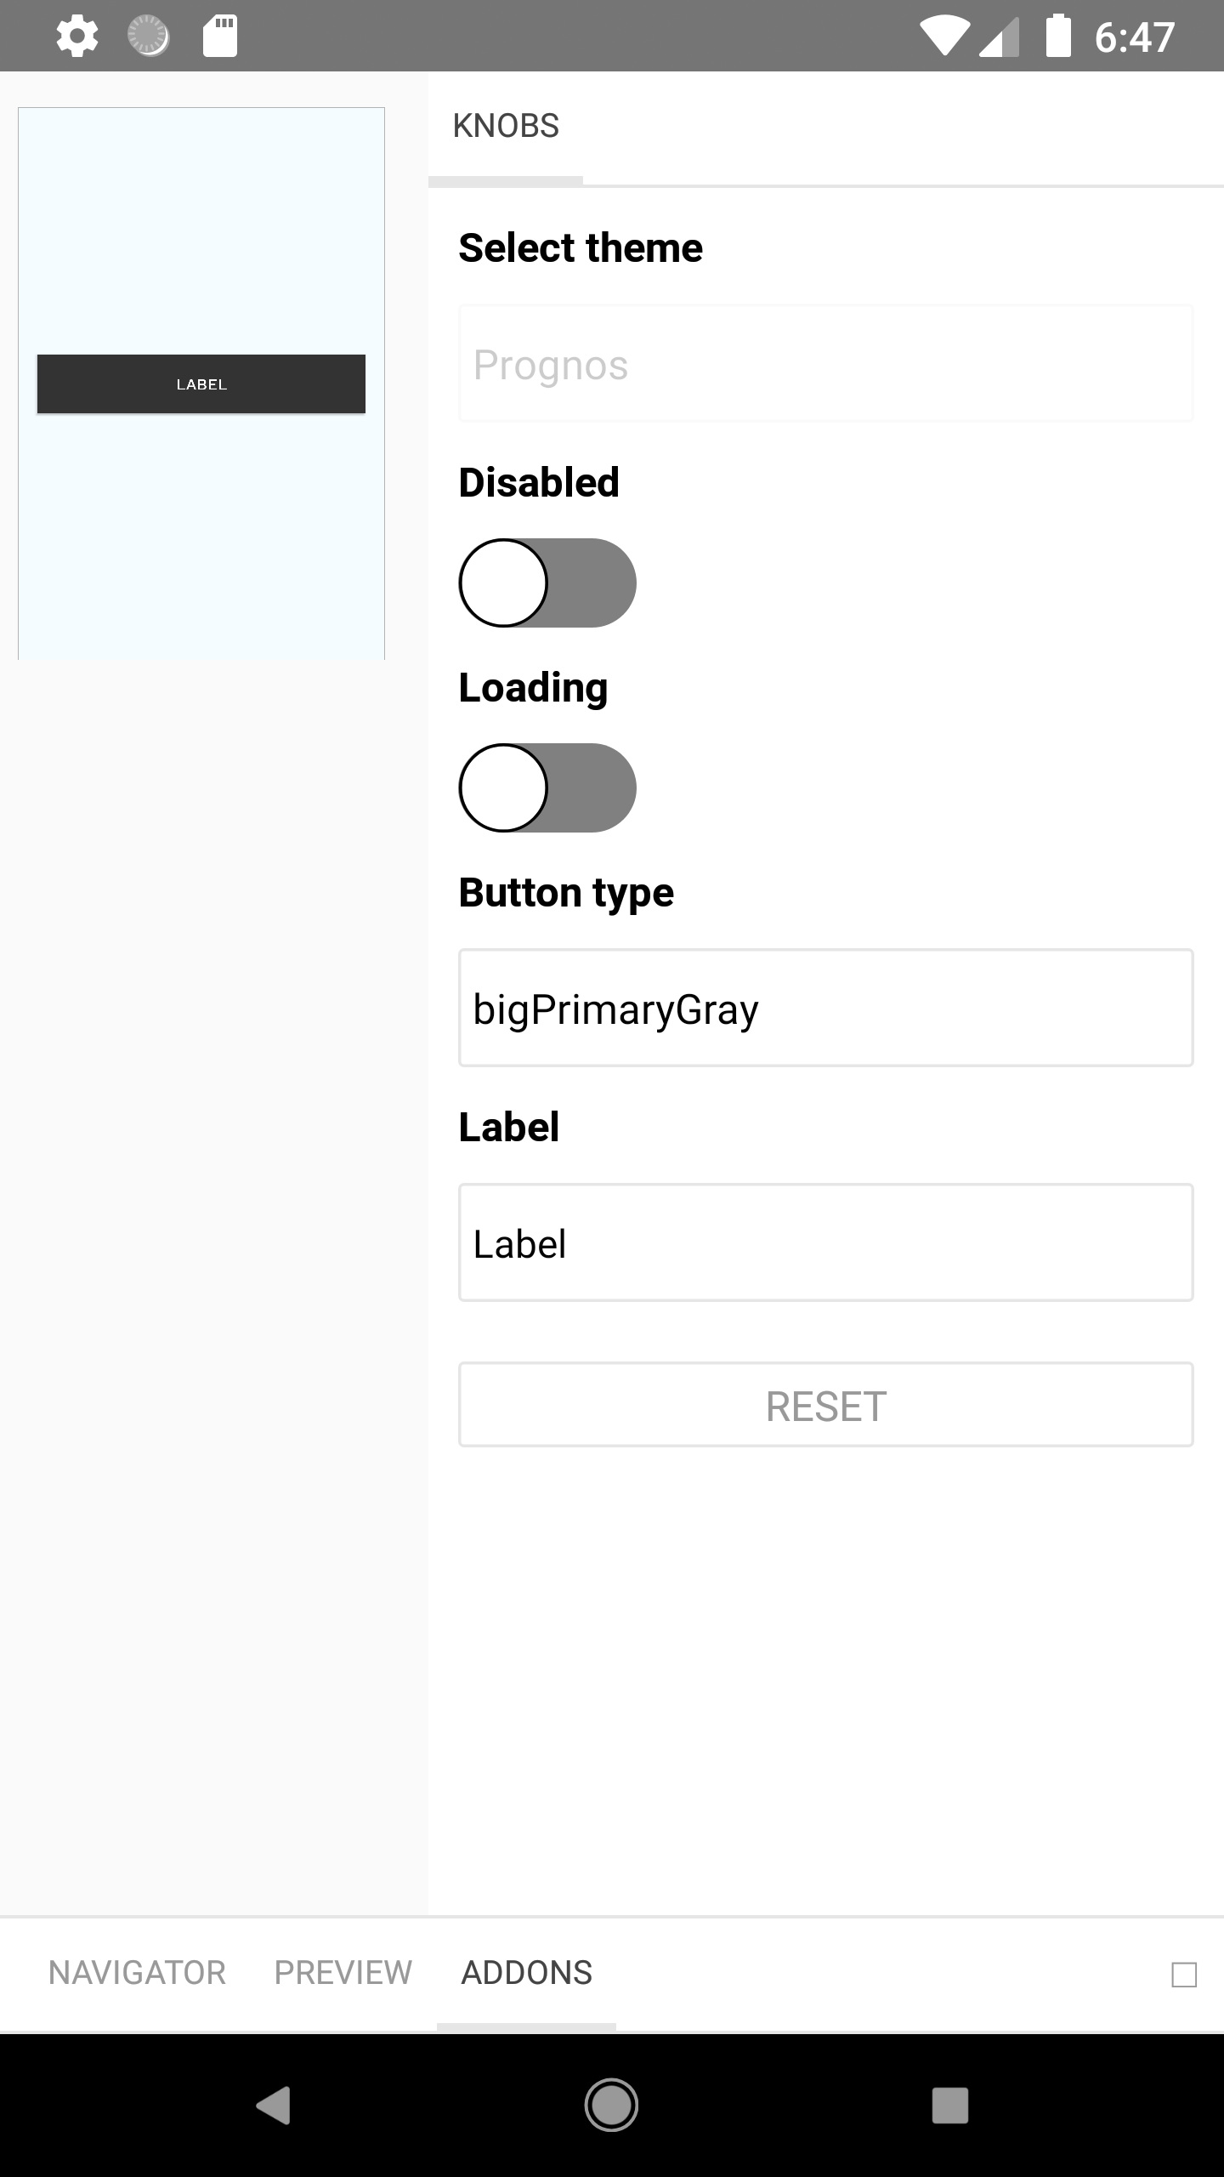This screenshot has width=1224, height=2177.
Task: Open the Select theme dropdown showing Prognos
Action: coord(825,362)
